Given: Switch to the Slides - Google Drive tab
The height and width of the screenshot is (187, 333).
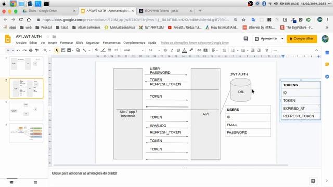Looking at the screenshot, I should pyautogui.click(x=49, y=11).
